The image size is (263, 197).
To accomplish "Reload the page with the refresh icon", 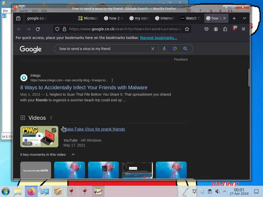I will click(38, 29).
